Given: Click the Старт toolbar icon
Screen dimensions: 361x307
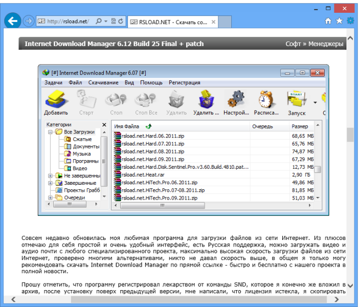Looking at the screenshot, I should tap(86, 102).
